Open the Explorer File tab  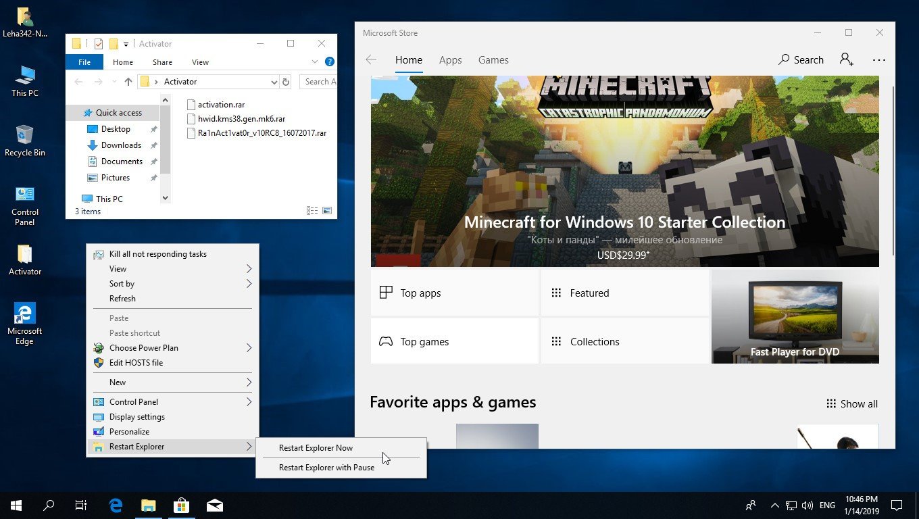coord(84,62)
